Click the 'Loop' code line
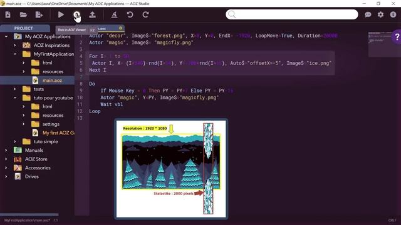 click(x=95, y=111)
